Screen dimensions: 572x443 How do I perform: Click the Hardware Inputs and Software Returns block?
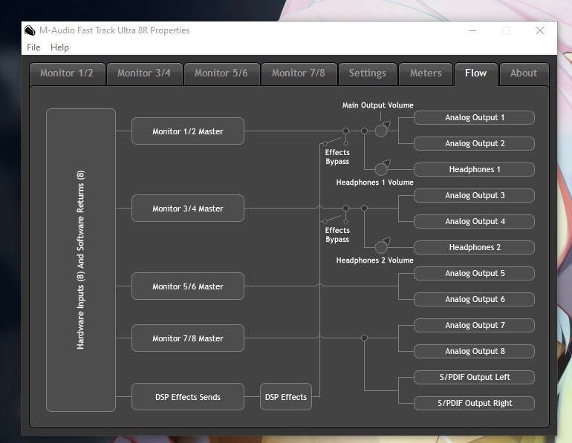pyautogui.click(x=81, y=260)
